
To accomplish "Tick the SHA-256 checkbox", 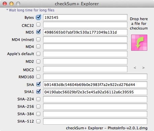I will [38, 106].
